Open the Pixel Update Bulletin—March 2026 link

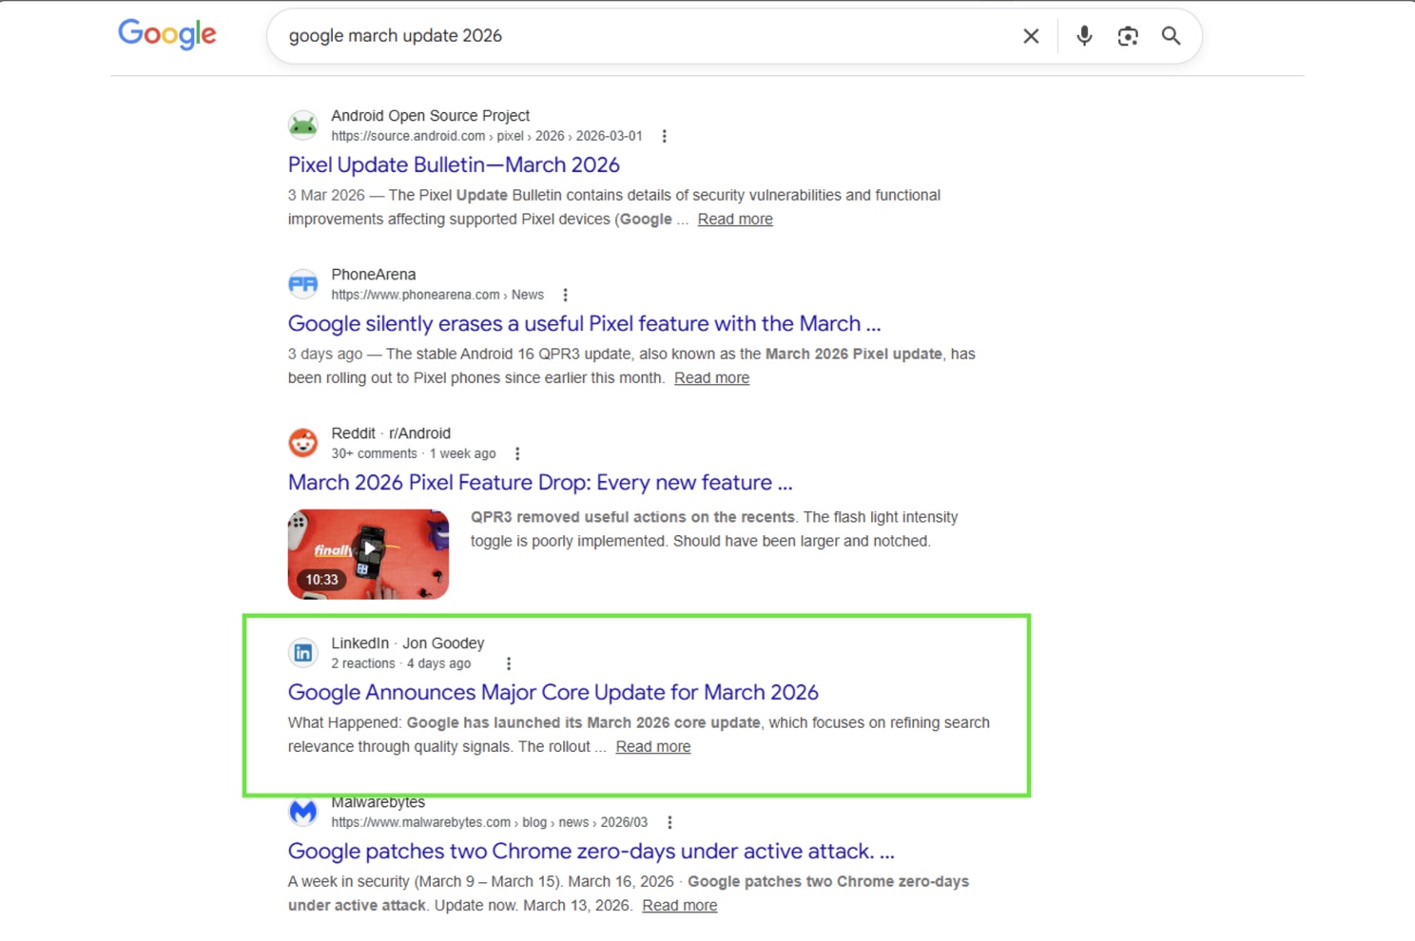(454, 164)
